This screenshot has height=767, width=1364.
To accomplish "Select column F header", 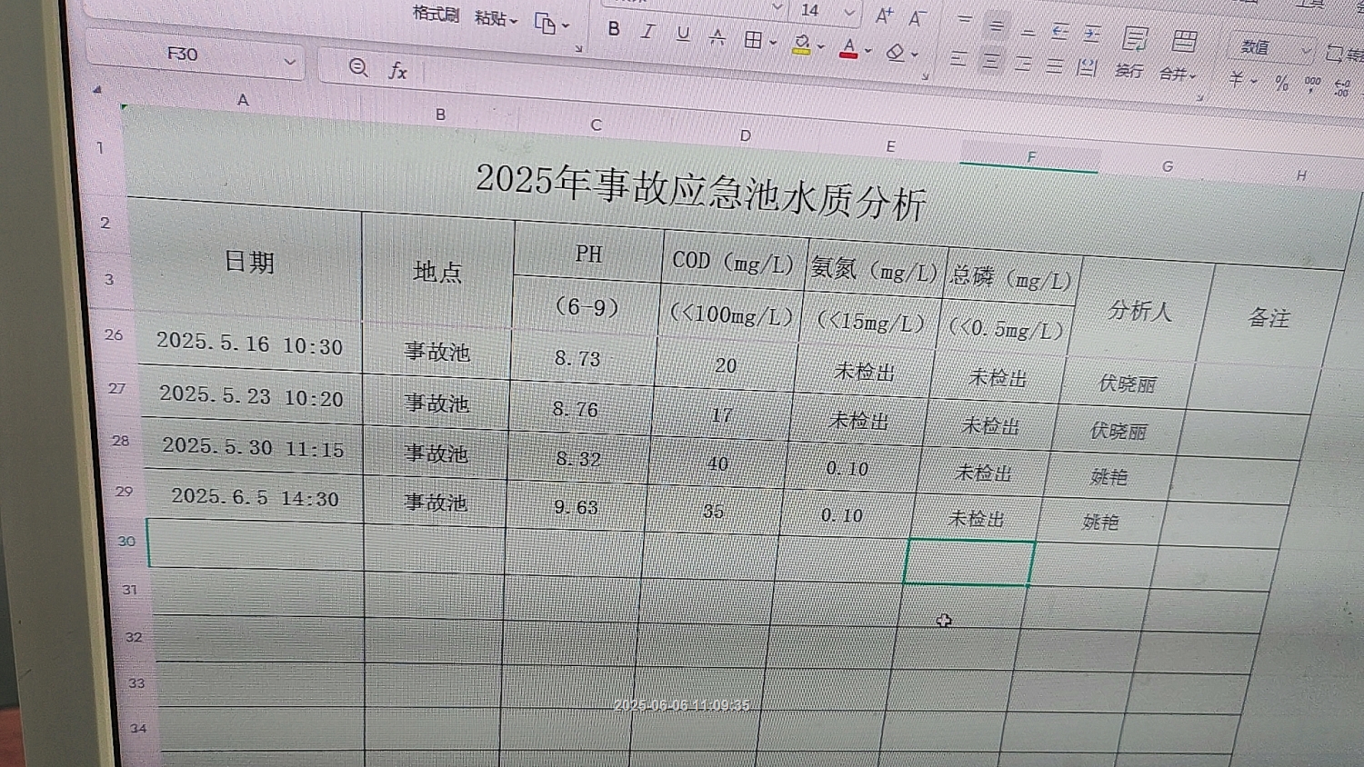I will [x=1031, y=157].
